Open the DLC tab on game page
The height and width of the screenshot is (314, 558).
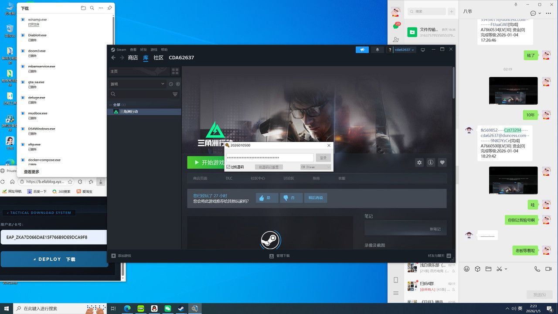(x=229, y=178)
